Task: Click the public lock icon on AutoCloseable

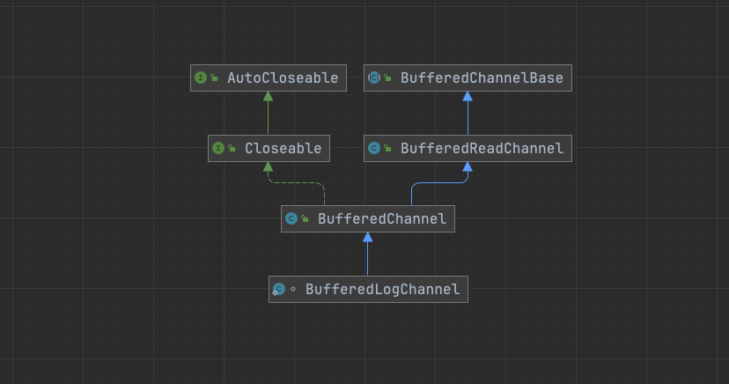Action: (x=214, y=78)
